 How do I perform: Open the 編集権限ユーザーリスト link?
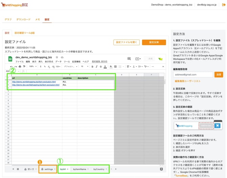point(187,81)
